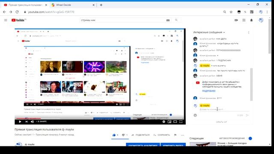Click the live chat scrollbar
Image resolution: width=274 pixels, height=154 pixels.
click(251, 85)
